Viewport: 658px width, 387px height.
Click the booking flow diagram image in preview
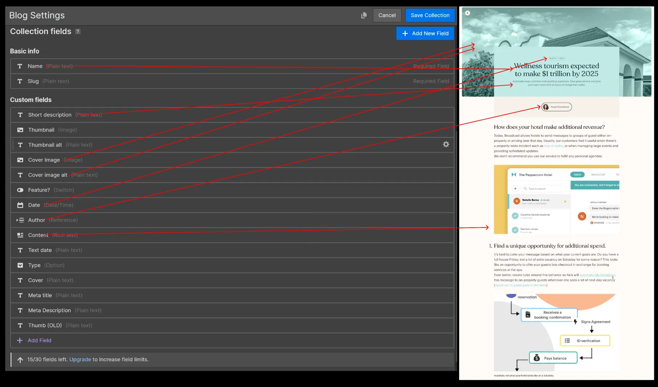[x=557, y=333]
